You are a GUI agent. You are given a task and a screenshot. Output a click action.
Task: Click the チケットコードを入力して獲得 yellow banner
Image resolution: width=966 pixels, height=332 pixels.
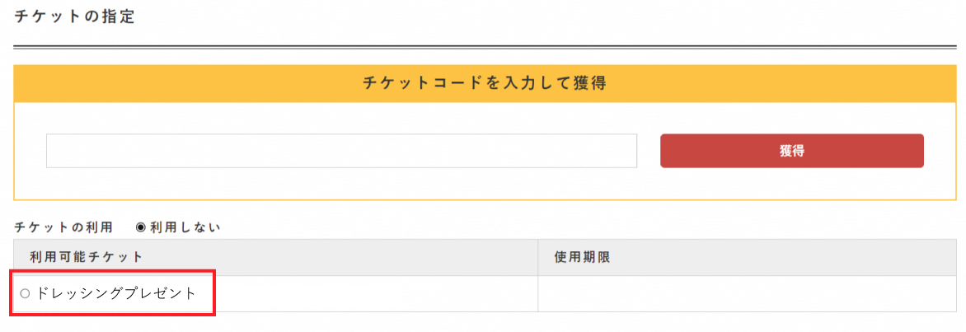pyautogui.click(x=484, y=84)
